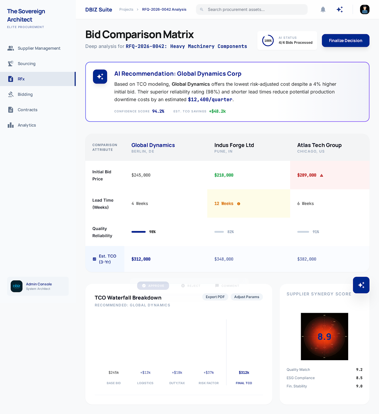Click the $12,400/quarter figure
Screen dimensions: 379x414
click(210, 100)
